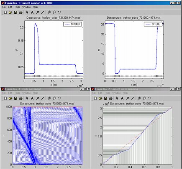Click Open File icon in Figure No. 2 toolbar
This screenshot has height=169, width=182.
tap(100, 98)
